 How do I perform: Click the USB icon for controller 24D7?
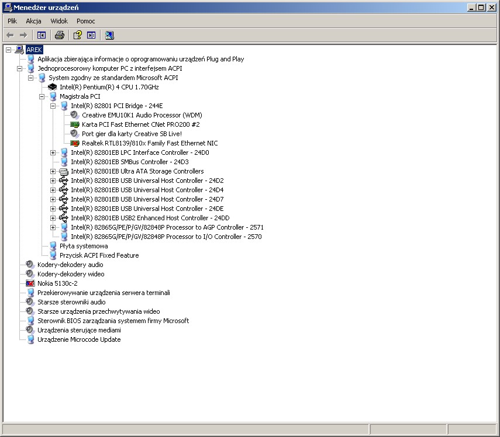click(x=64, y=199)
